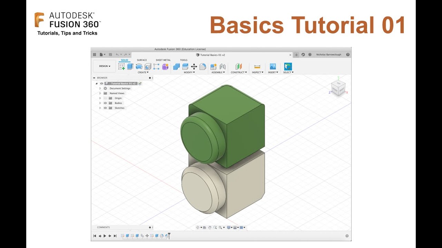The height and width of the screenshot is (248, 442).
Task: Expand the Sketches node
Action: point(100,108)
